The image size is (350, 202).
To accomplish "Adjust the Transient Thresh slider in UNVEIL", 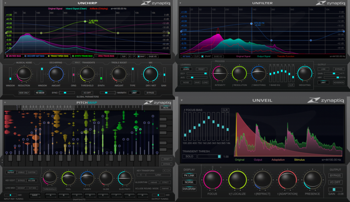I will [x=209, y=157].
